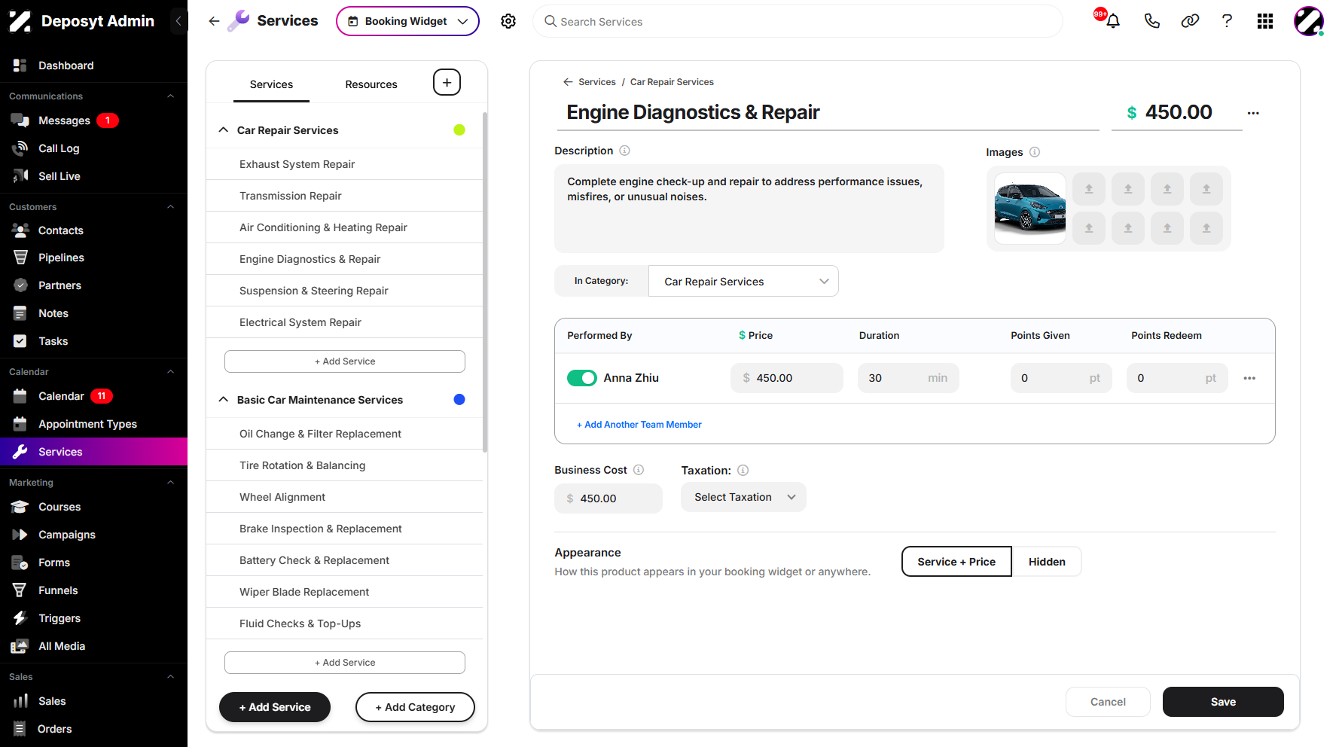Click the black Add Service button
The height and width of the screenshot is (747, 1342).
[x=275, y=707]
